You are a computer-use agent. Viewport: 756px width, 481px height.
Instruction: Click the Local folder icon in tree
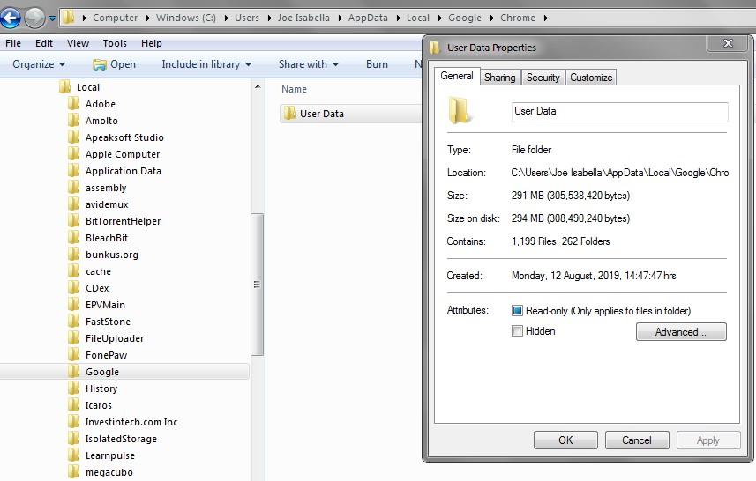coord(64,87)
